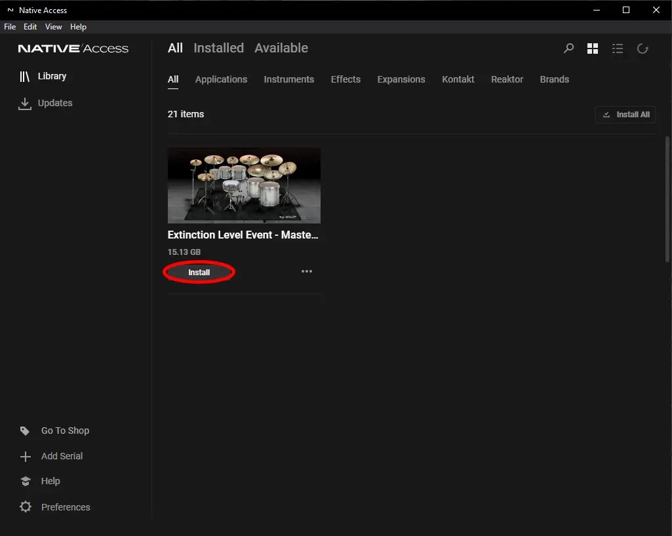Close the Native Access window
The width and height of the screenshot is (672, 536).
pos(656,10)
